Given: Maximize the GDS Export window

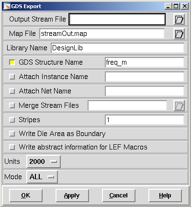Looking at the screenshot, I should [176, 6].
